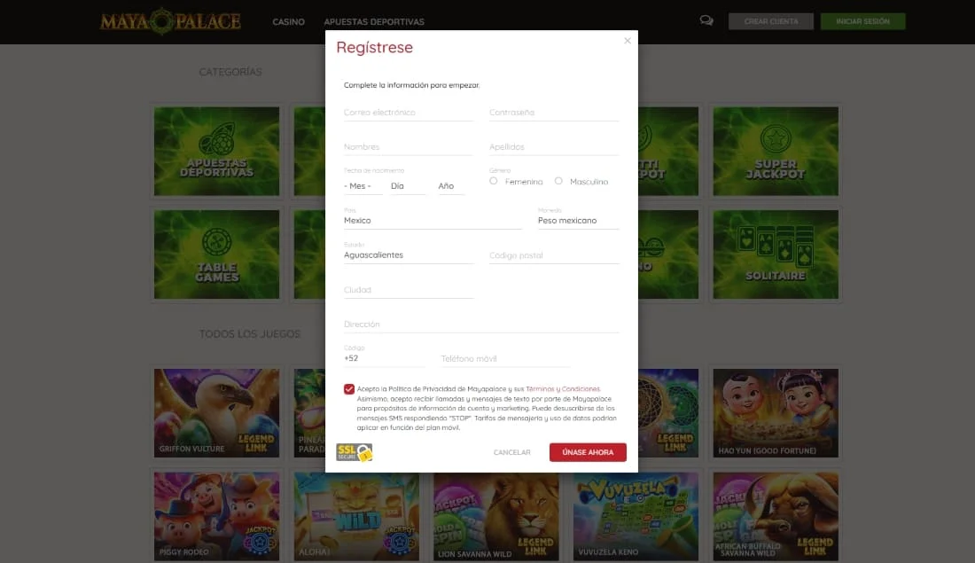Open the Moneda dropdown showing Peso mexicano
975x563 pixels.
click(577, 220)
